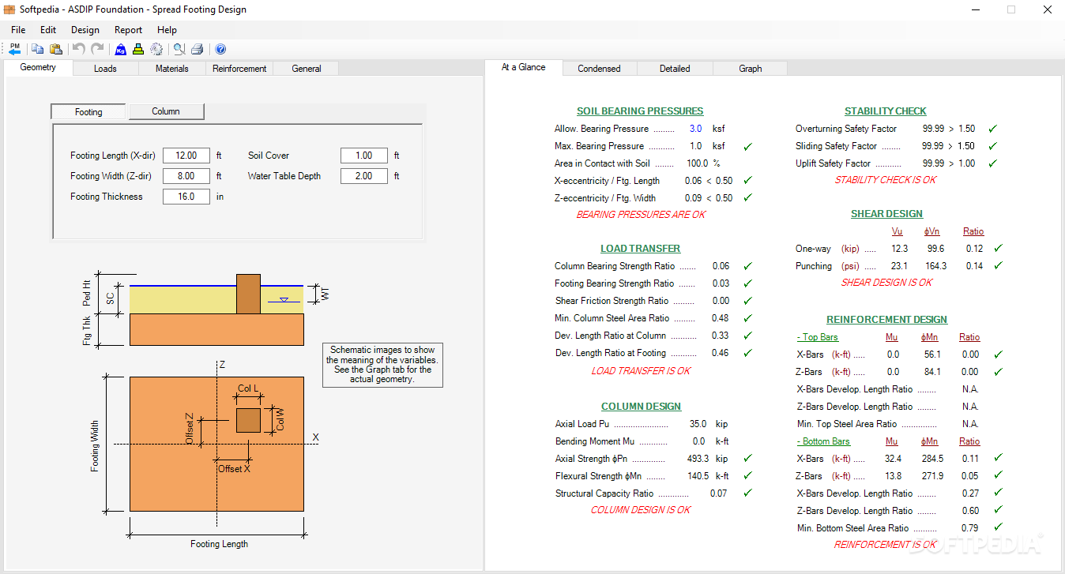Click the Axial Load Pu value 35.0
This screenshot has height=574, width=1065.
697,424
